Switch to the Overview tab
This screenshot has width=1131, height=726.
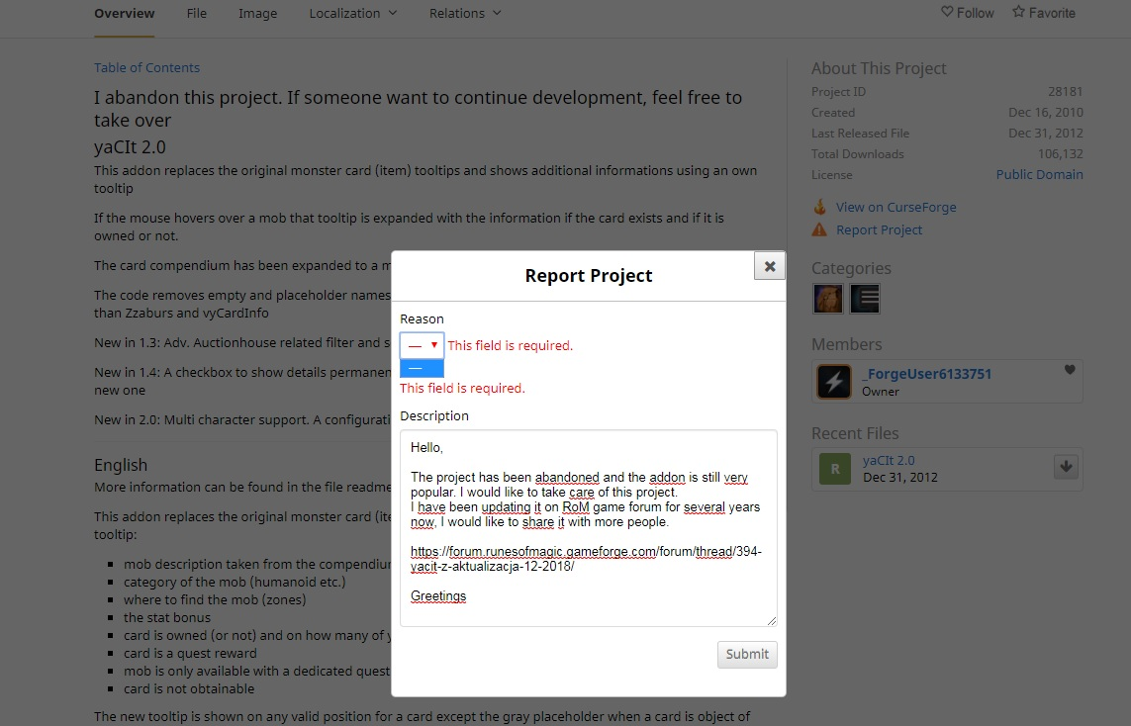click(x=124, y=13)
